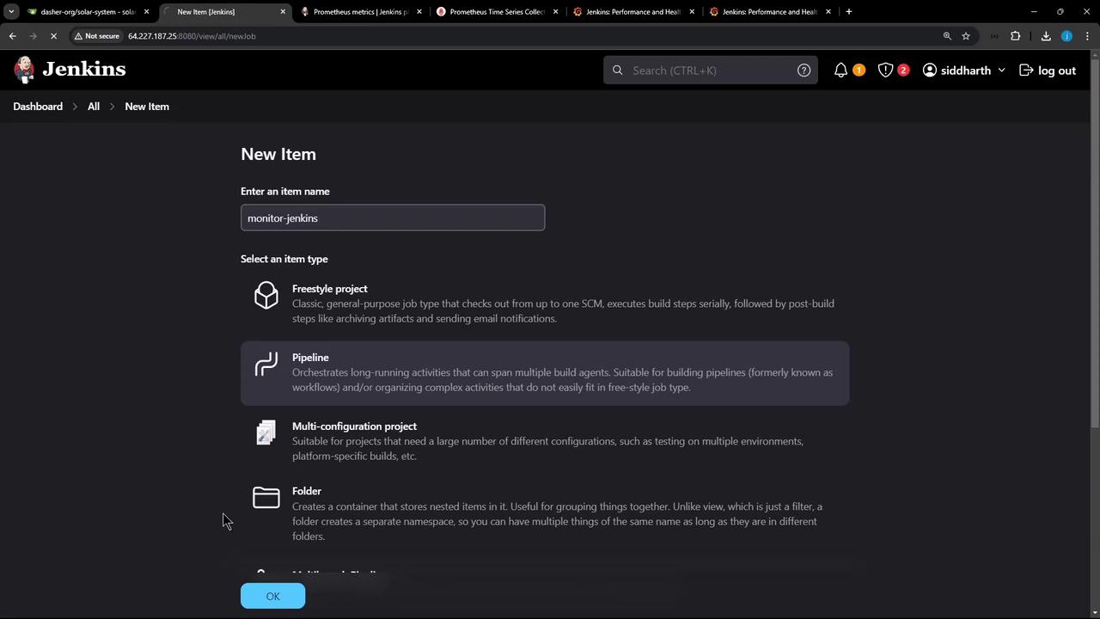Click the Folder item type icon
1100x619 pixels.
[266, 498]
